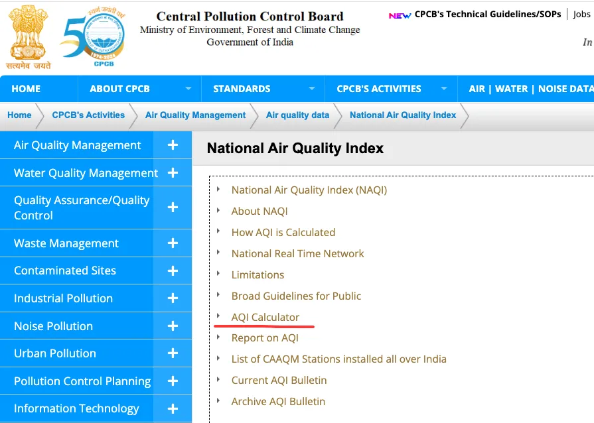Open AIR | WATER | NOISE DATA menu

[530, 89]
